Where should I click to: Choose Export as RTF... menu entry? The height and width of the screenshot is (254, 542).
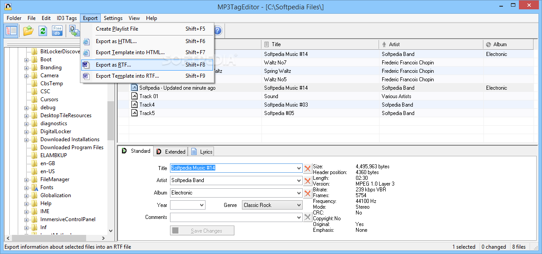tap(147, 65)
